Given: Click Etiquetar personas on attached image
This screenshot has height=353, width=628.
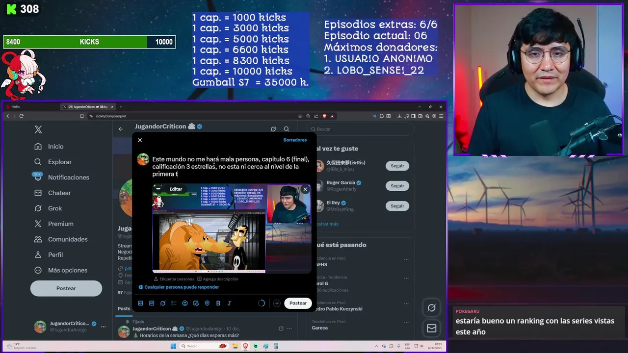Looking at the screenshot, I should pyautogui.click(x=174, y=279).
